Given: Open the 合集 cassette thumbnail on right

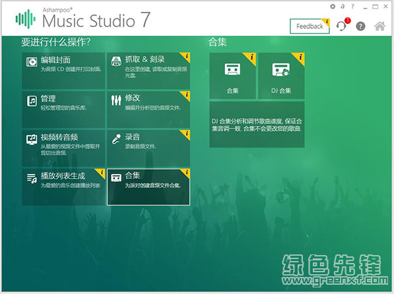Looking at the screenshot, I should (232, 76).
